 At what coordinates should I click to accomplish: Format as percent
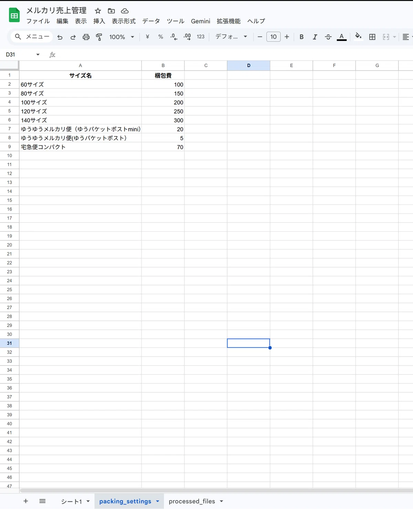(x=160, y=37)
